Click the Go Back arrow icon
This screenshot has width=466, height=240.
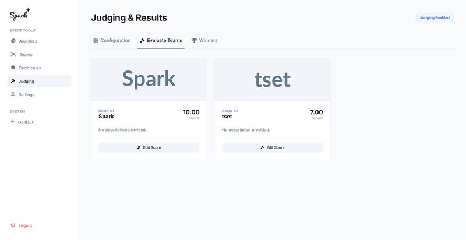[x=13, y=122]
